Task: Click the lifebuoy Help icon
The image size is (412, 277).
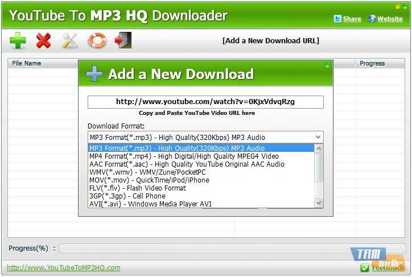Action: point(97,40)
